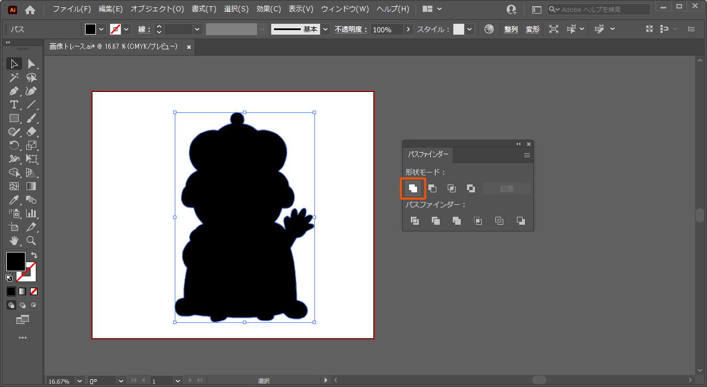
Task: Select the Rotate tool
Action: click(x=14, y=145)
